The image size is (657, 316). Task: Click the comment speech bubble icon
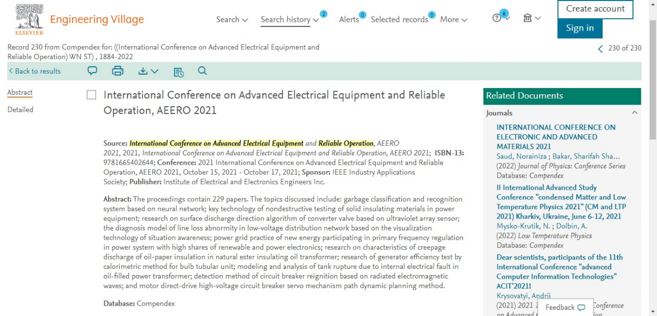click(x=92, y=71)
